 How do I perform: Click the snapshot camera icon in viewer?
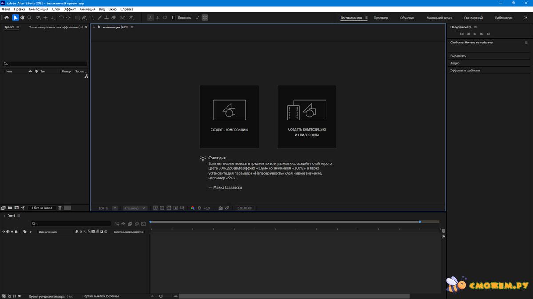pyautogui.click(x=220, y=208)
